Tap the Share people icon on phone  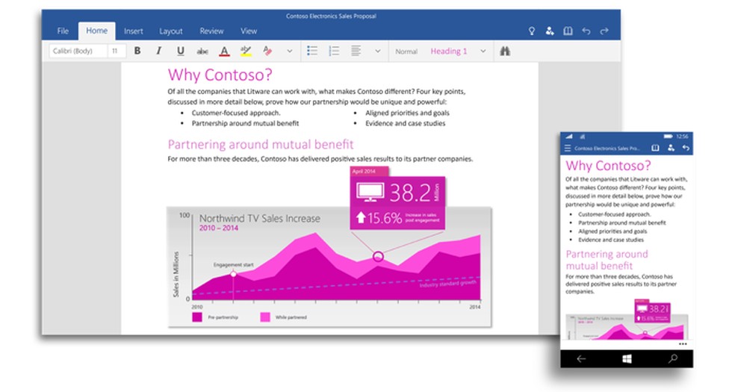point(671,148)
